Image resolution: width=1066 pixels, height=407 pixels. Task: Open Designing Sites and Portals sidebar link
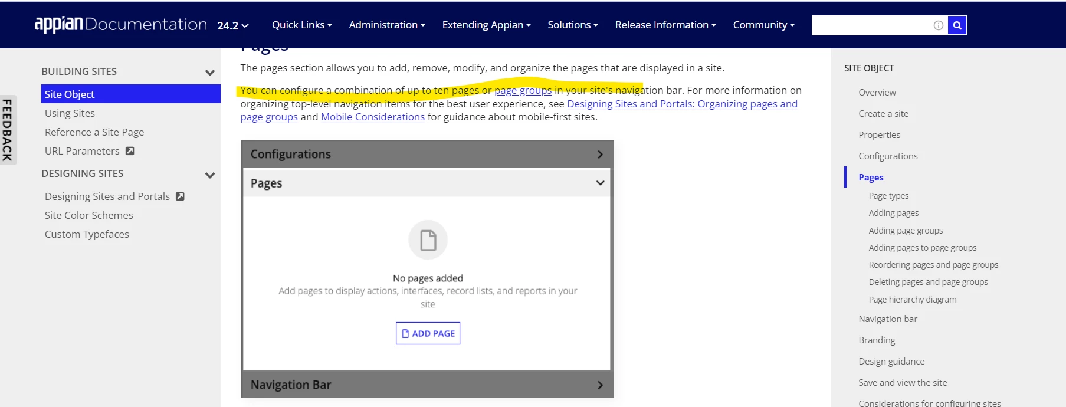point(107,196)
